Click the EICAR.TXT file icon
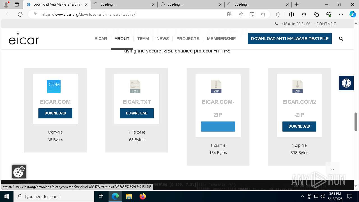 coord(135,86)
